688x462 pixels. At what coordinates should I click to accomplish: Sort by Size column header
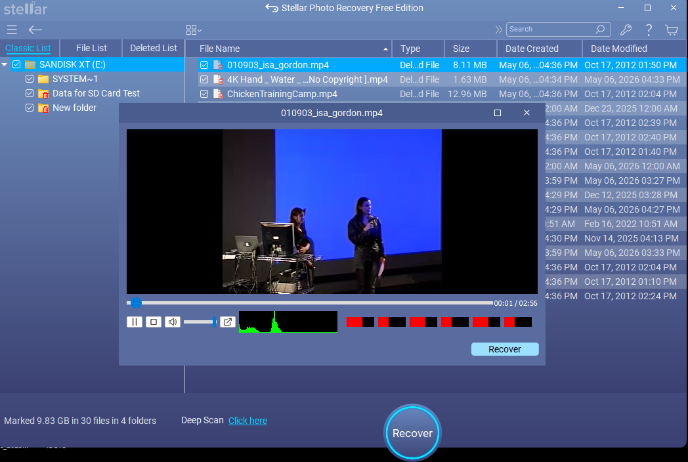(471, 49)
